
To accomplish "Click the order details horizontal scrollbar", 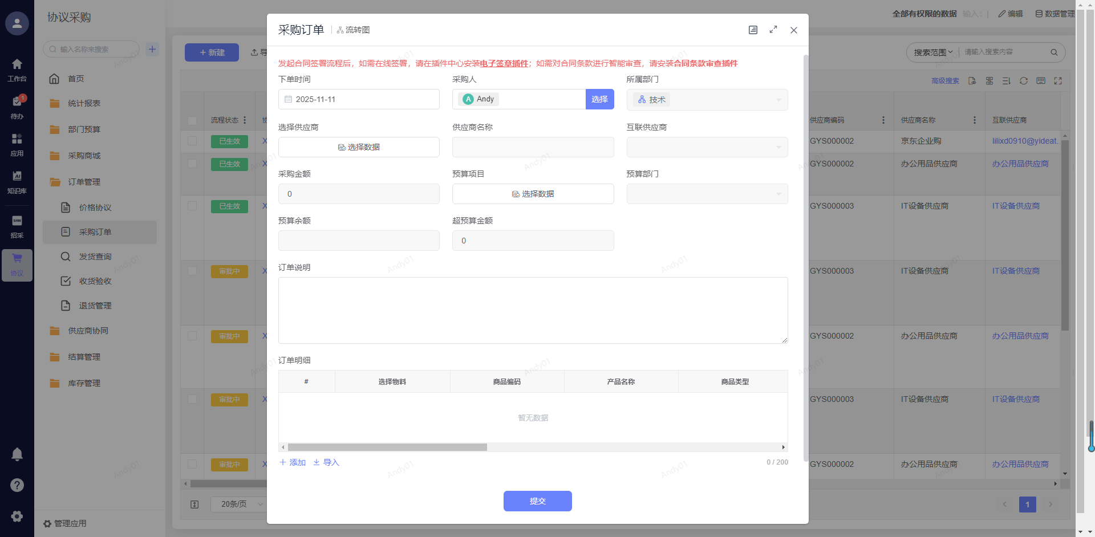I will point(388,447).
